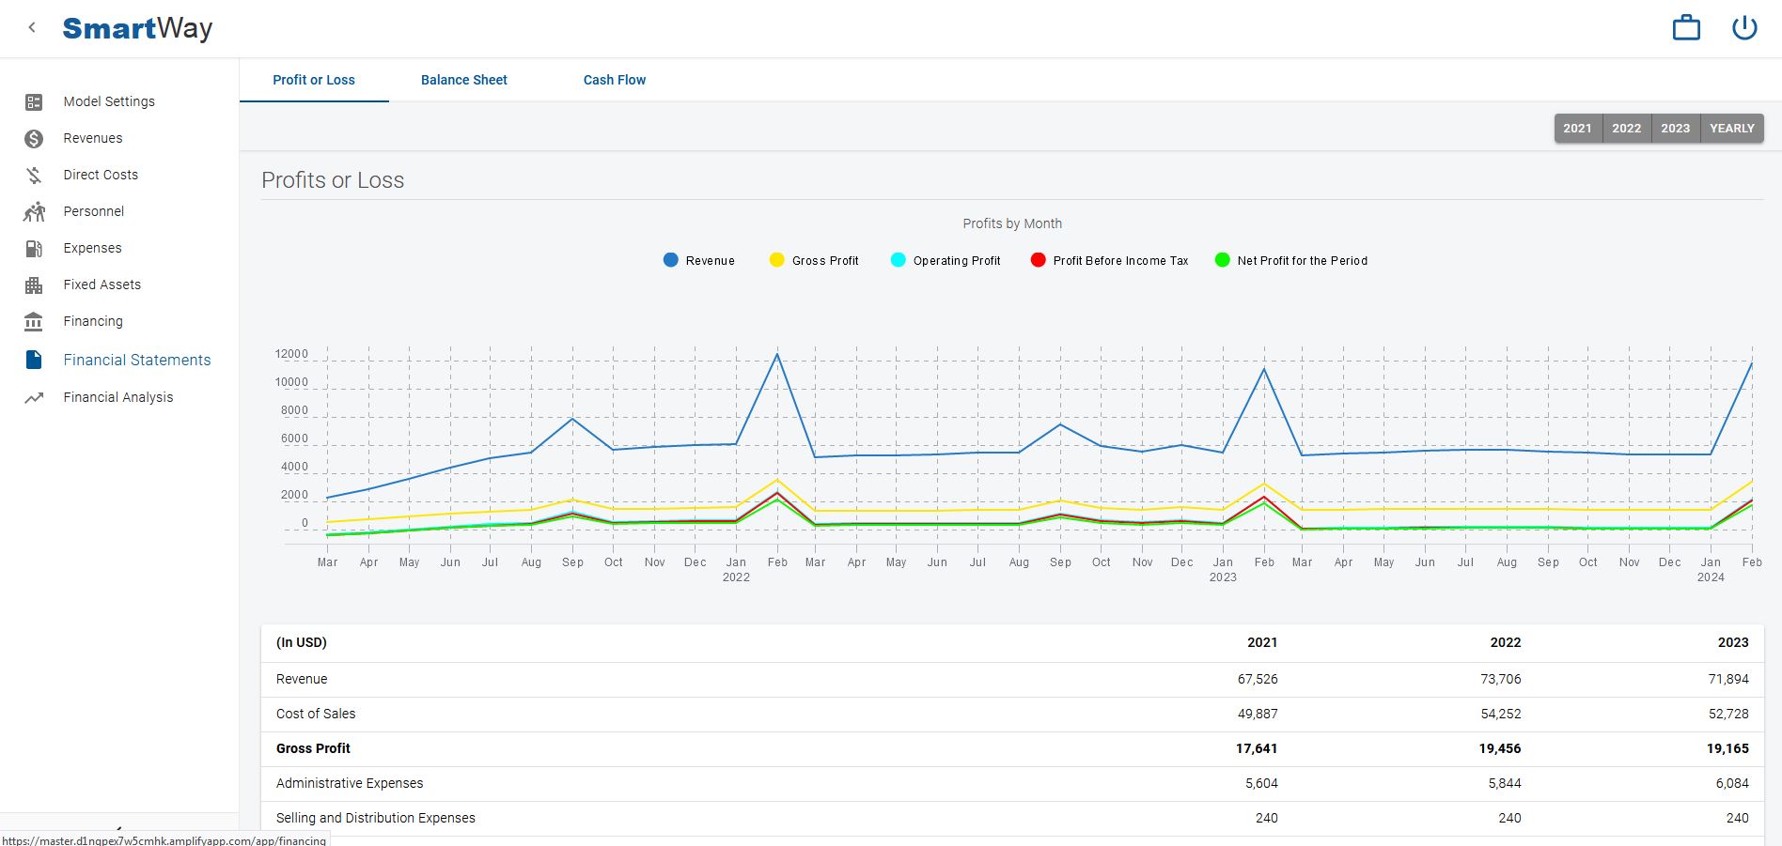Toggle Net Profit for the Period legend
Viewport: 1782px width, 846px height.
(1291, 261)
